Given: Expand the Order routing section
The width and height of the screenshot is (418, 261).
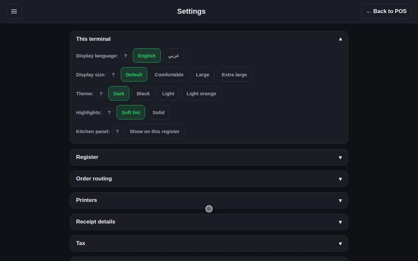Looking at the screenshot, I should [x=209, y=179].
